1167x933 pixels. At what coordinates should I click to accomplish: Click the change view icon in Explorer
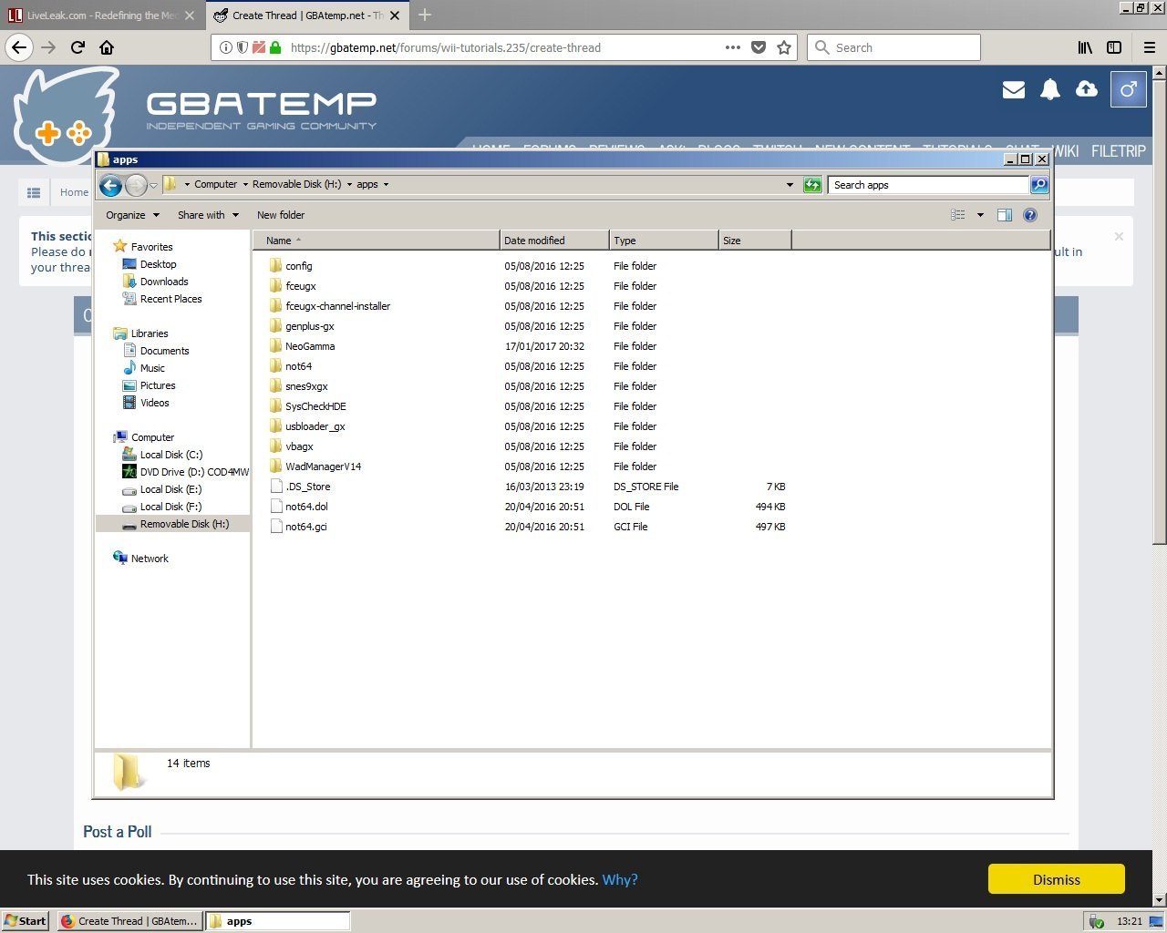(x=958, y=215)
